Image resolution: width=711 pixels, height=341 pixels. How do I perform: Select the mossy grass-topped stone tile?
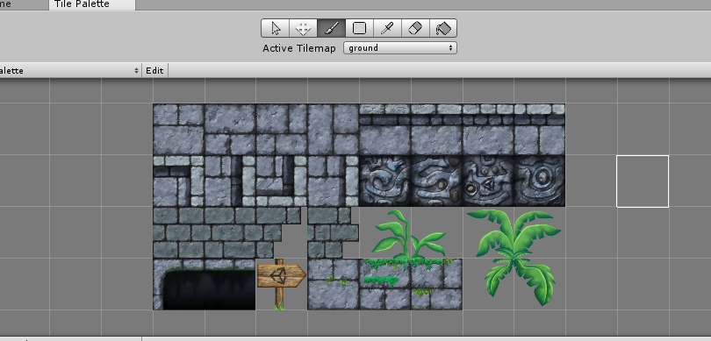pyautogui.click(x=411, y=284)
